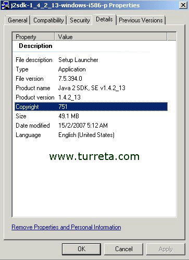This screenshot has width=189, height=260.
Task: Click the greyed-out Apply button
Action: 166,249
